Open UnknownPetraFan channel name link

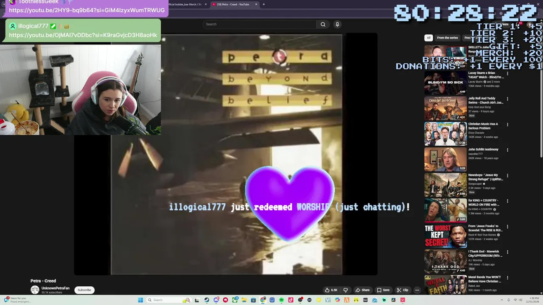click(55, 288)
